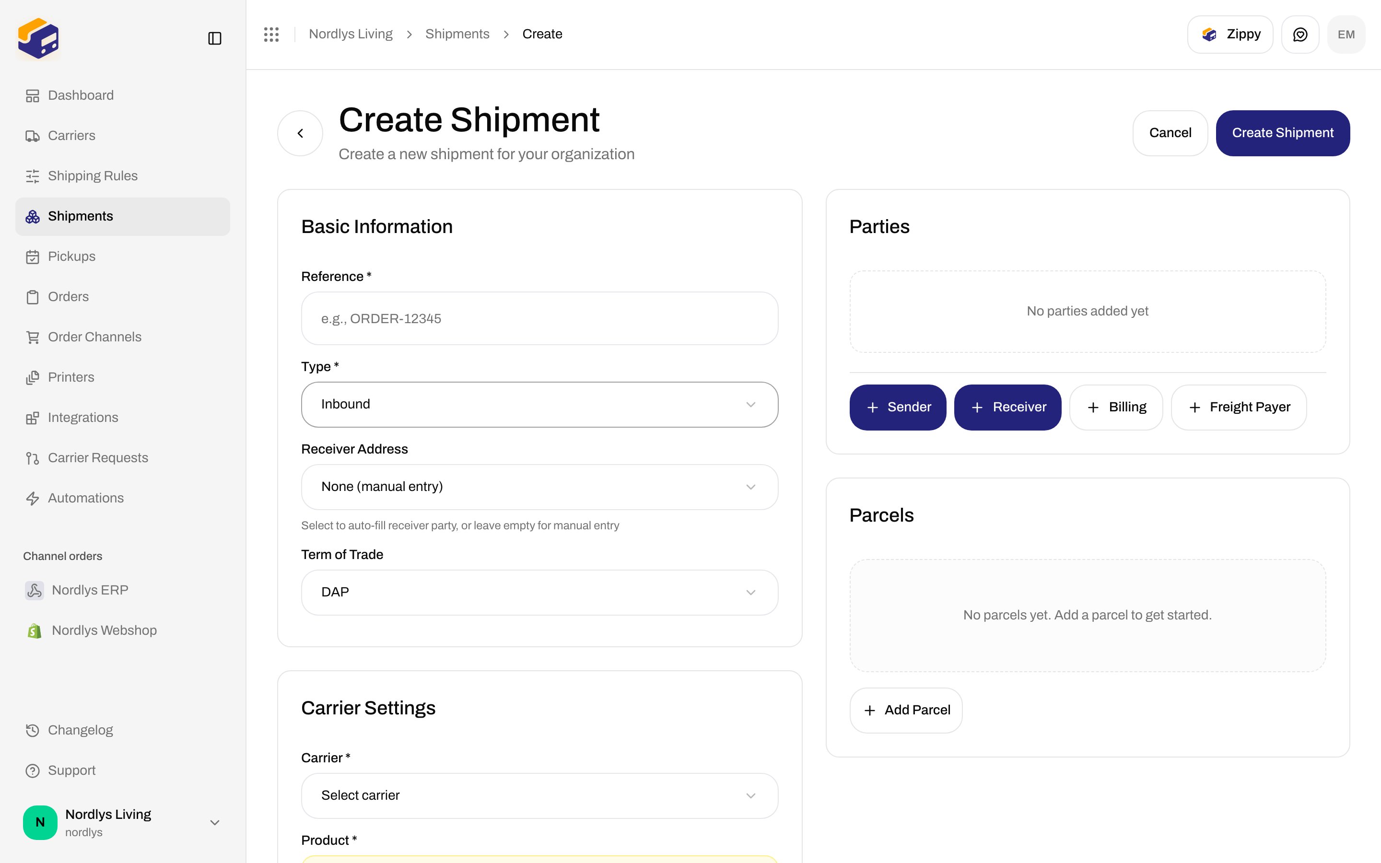The image size is (1381, 863).
Task: Open Carriers from the sidebar
Action: pyautogui.click(x=123, y=136)
